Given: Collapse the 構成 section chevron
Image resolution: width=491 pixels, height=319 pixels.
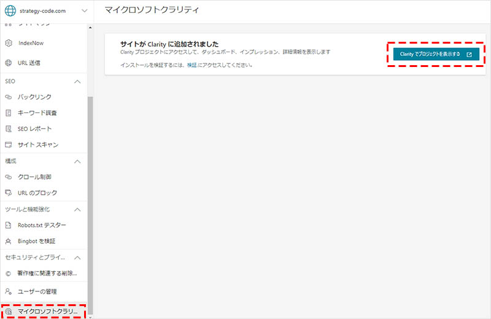Looking at the screenshot, I should coord(77,161).
